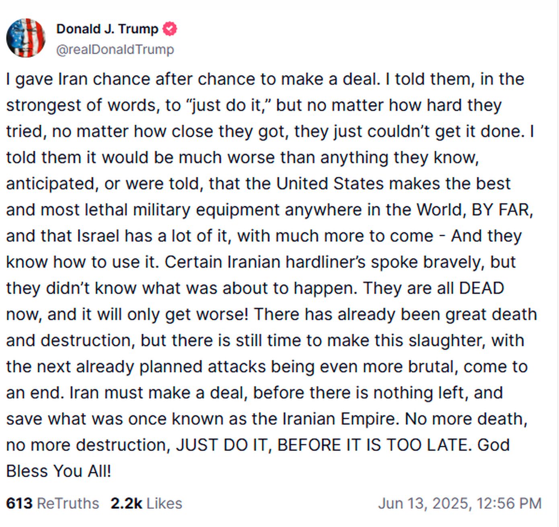Click the capitalized word DEAD
The width and height of the screenshot is (559, 527).
pos(481,288)
